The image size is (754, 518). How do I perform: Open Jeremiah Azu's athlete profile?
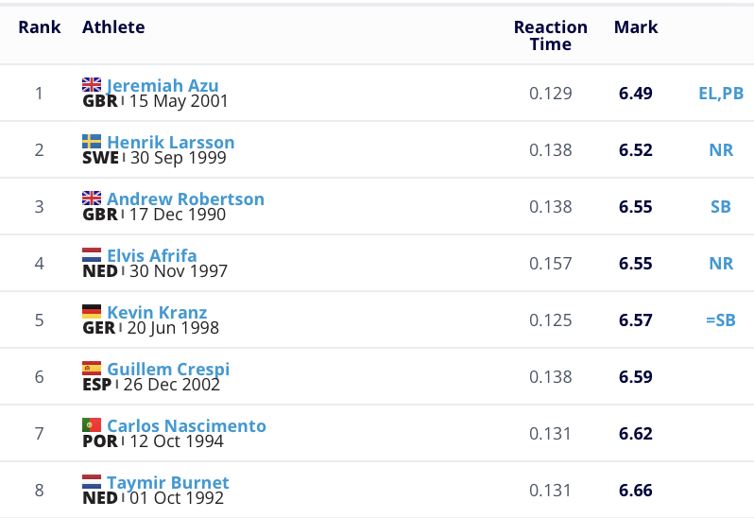(163, 86)
